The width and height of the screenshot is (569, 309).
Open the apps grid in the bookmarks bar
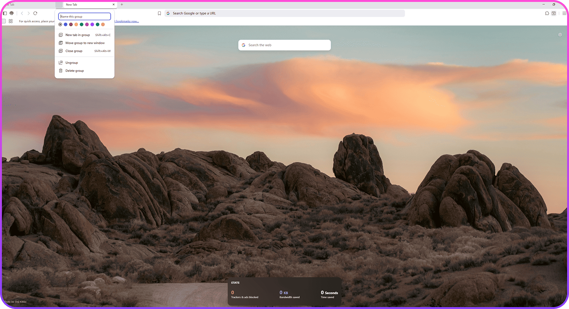[x=11, y=21]
